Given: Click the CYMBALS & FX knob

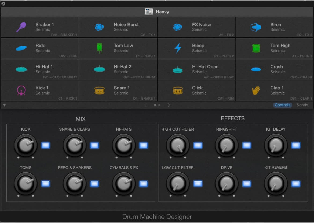Looking at the screenshot, I should point(124,184).
